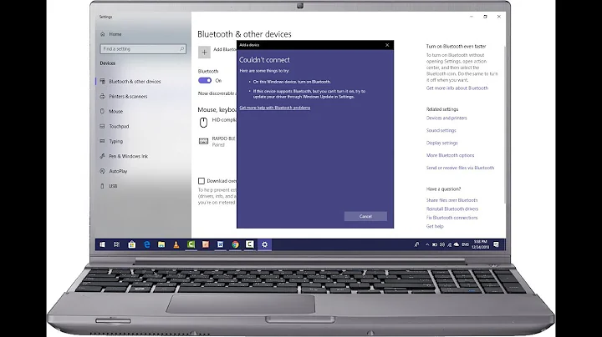Open the Windows Start menu

103,244
